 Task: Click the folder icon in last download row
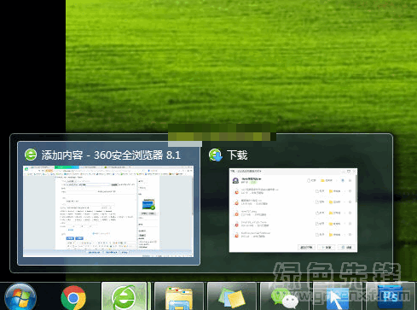click(x=331, y=235)
